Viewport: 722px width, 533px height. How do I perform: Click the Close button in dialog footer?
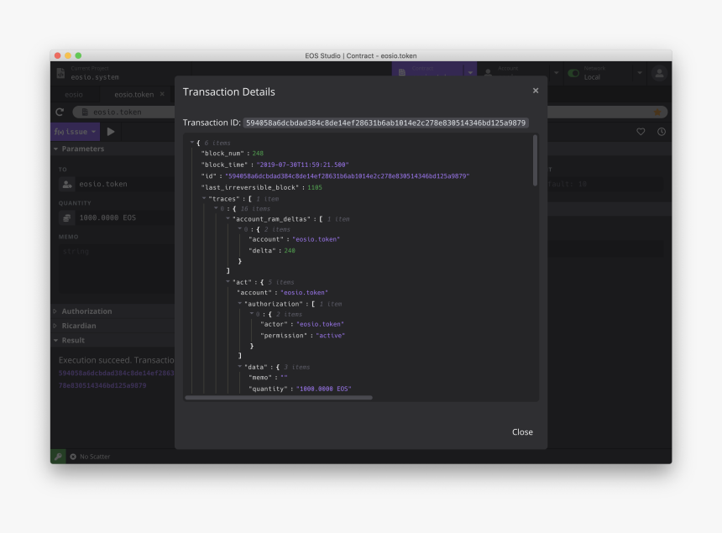coord(522,432)
